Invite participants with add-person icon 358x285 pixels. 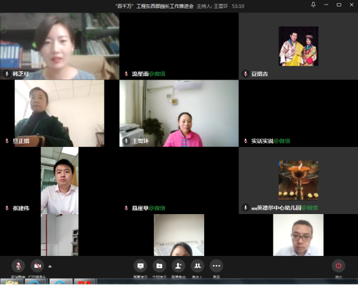click(x=178, y=266)
